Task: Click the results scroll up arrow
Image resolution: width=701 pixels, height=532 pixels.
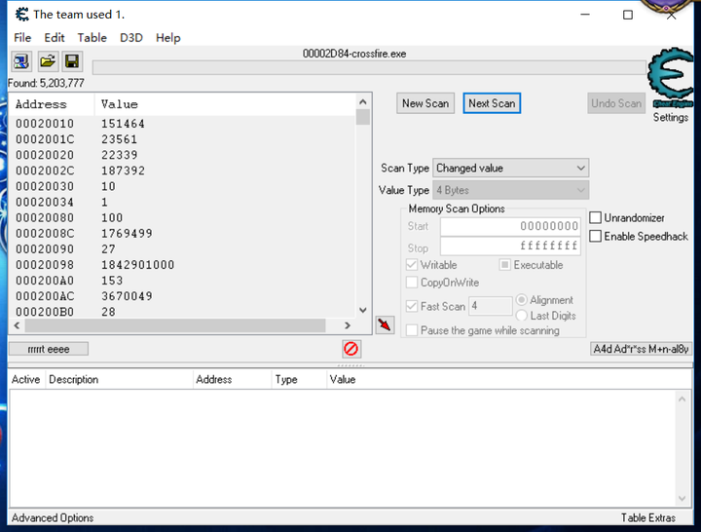Action: click(x=363, y=102)
